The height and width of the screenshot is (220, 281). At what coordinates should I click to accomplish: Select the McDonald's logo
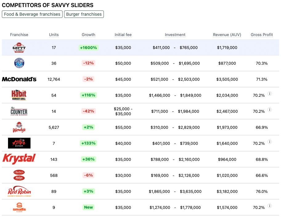(19, 79)
